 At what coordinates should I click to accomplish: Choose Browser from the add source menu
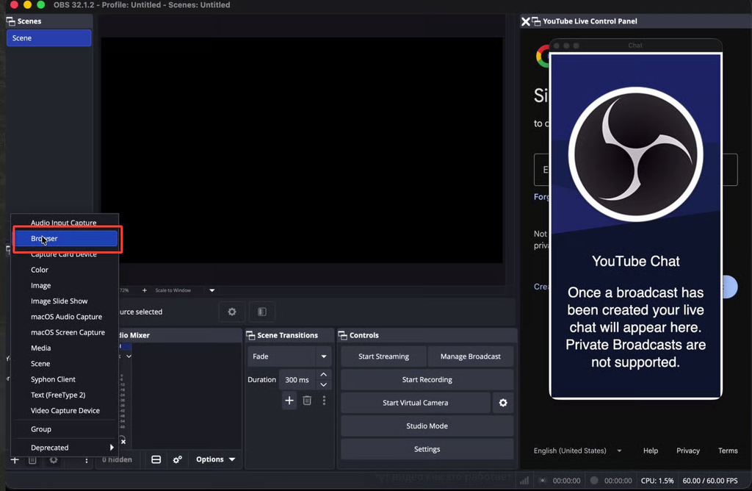point(65,238)
